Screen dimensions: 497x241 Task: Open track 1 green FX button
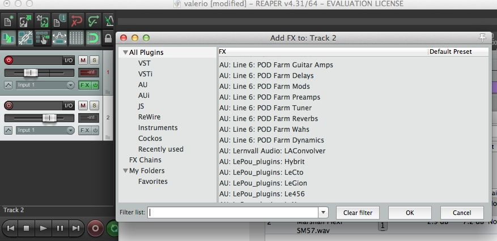pos(84,85)
